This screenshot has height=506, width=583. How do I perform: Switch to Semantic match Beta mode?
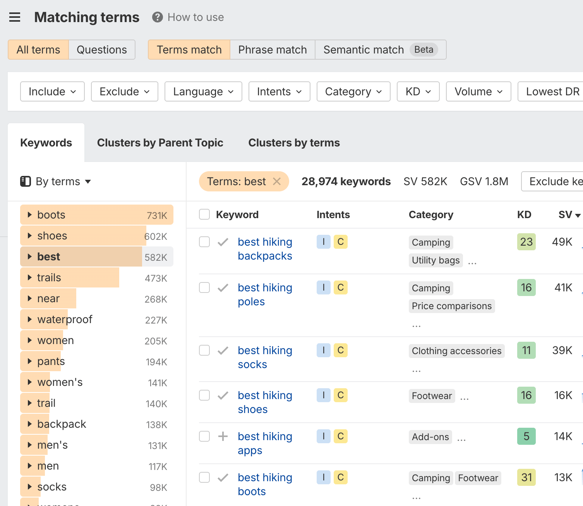pyautogui.click(x=381, y=50)
